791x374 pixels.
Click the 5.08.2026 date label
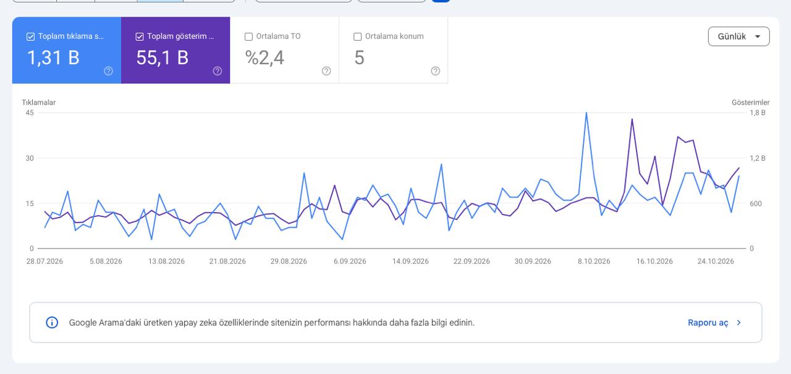(x=106, y=261)
